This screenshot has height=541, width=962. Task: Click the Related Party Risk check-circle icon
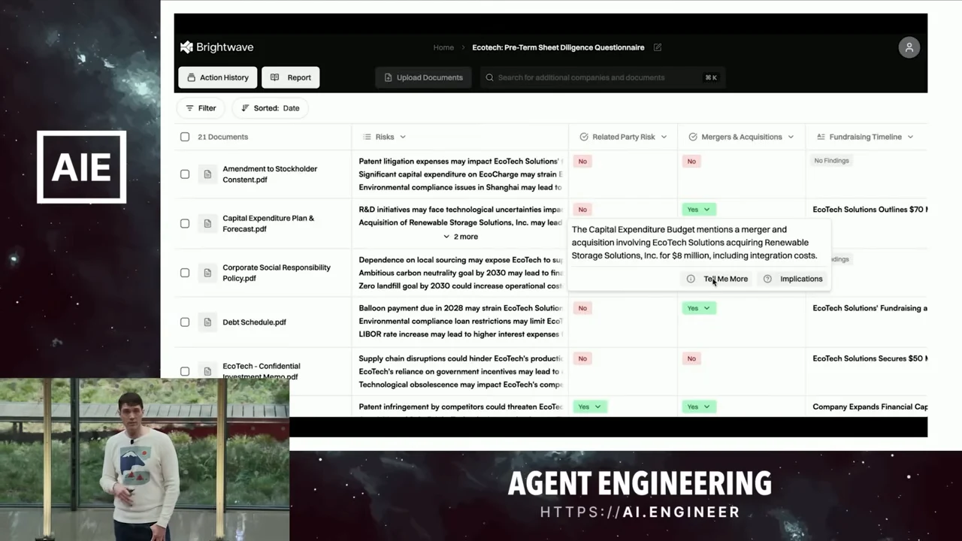point(584,137)
